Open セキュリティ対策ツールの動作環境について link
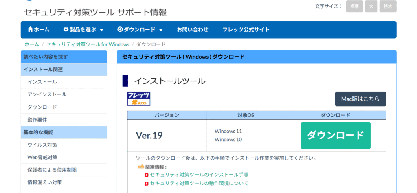The width and height of the screenshot is (417, 193). click(199, 183)
